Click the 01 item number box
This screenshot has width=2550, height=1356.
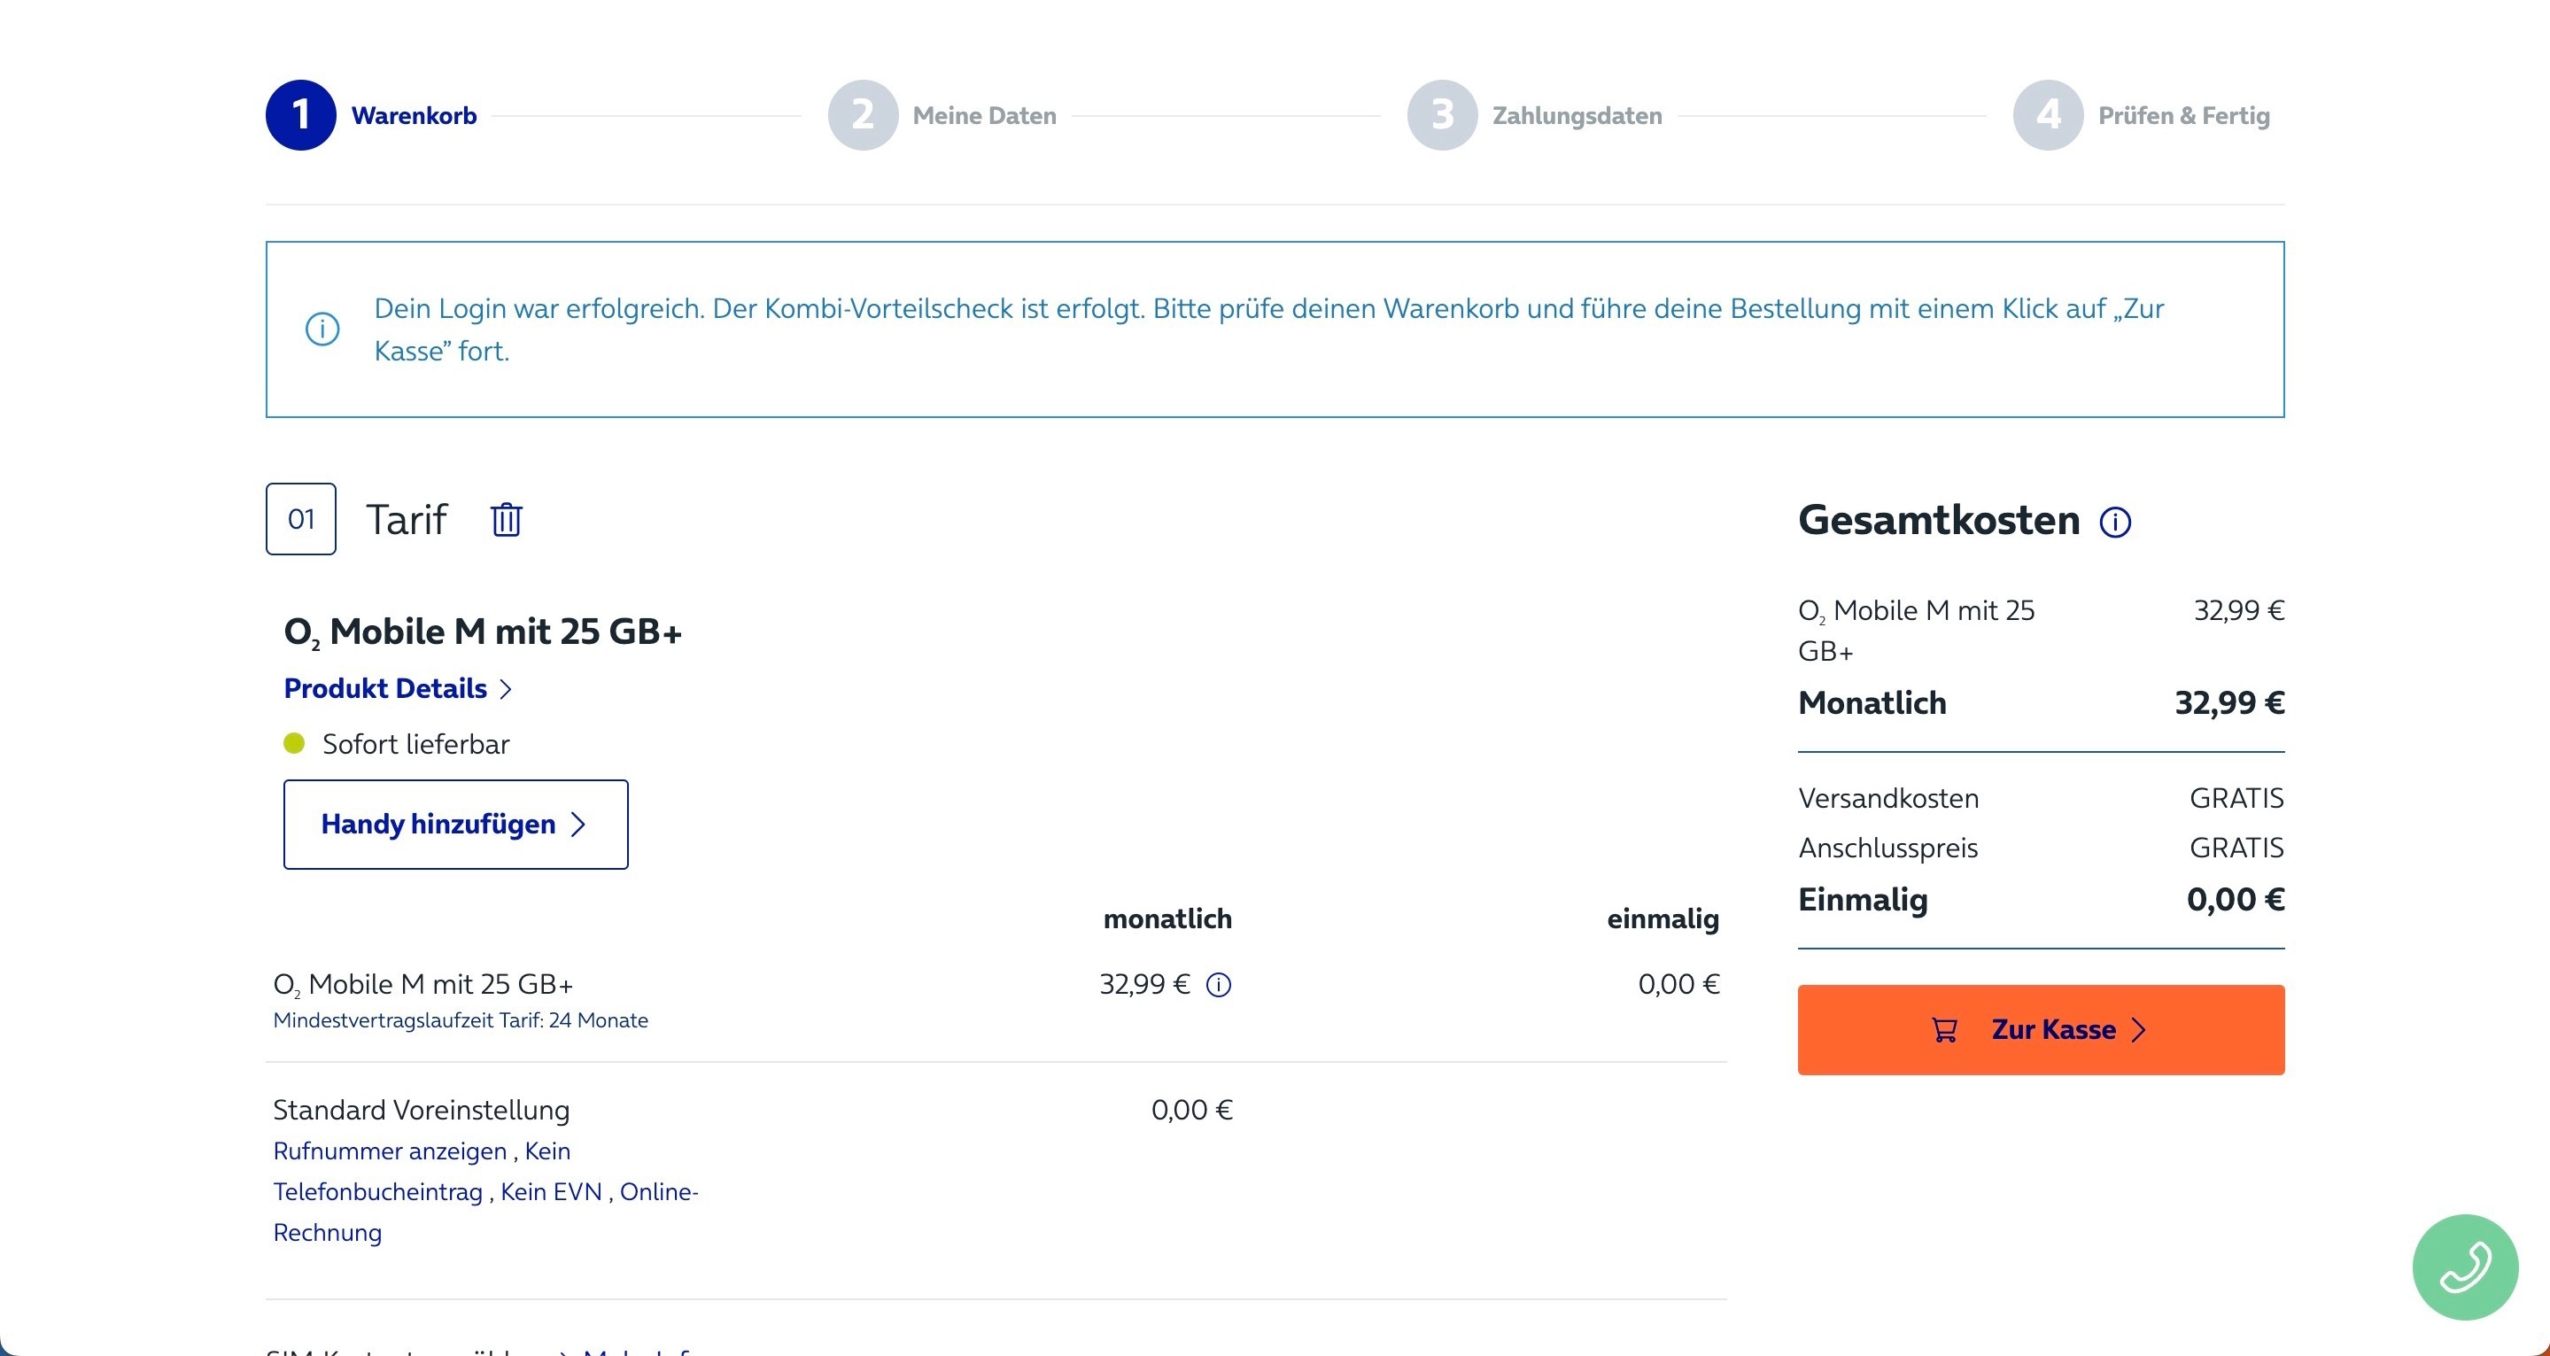coord(301,519)
